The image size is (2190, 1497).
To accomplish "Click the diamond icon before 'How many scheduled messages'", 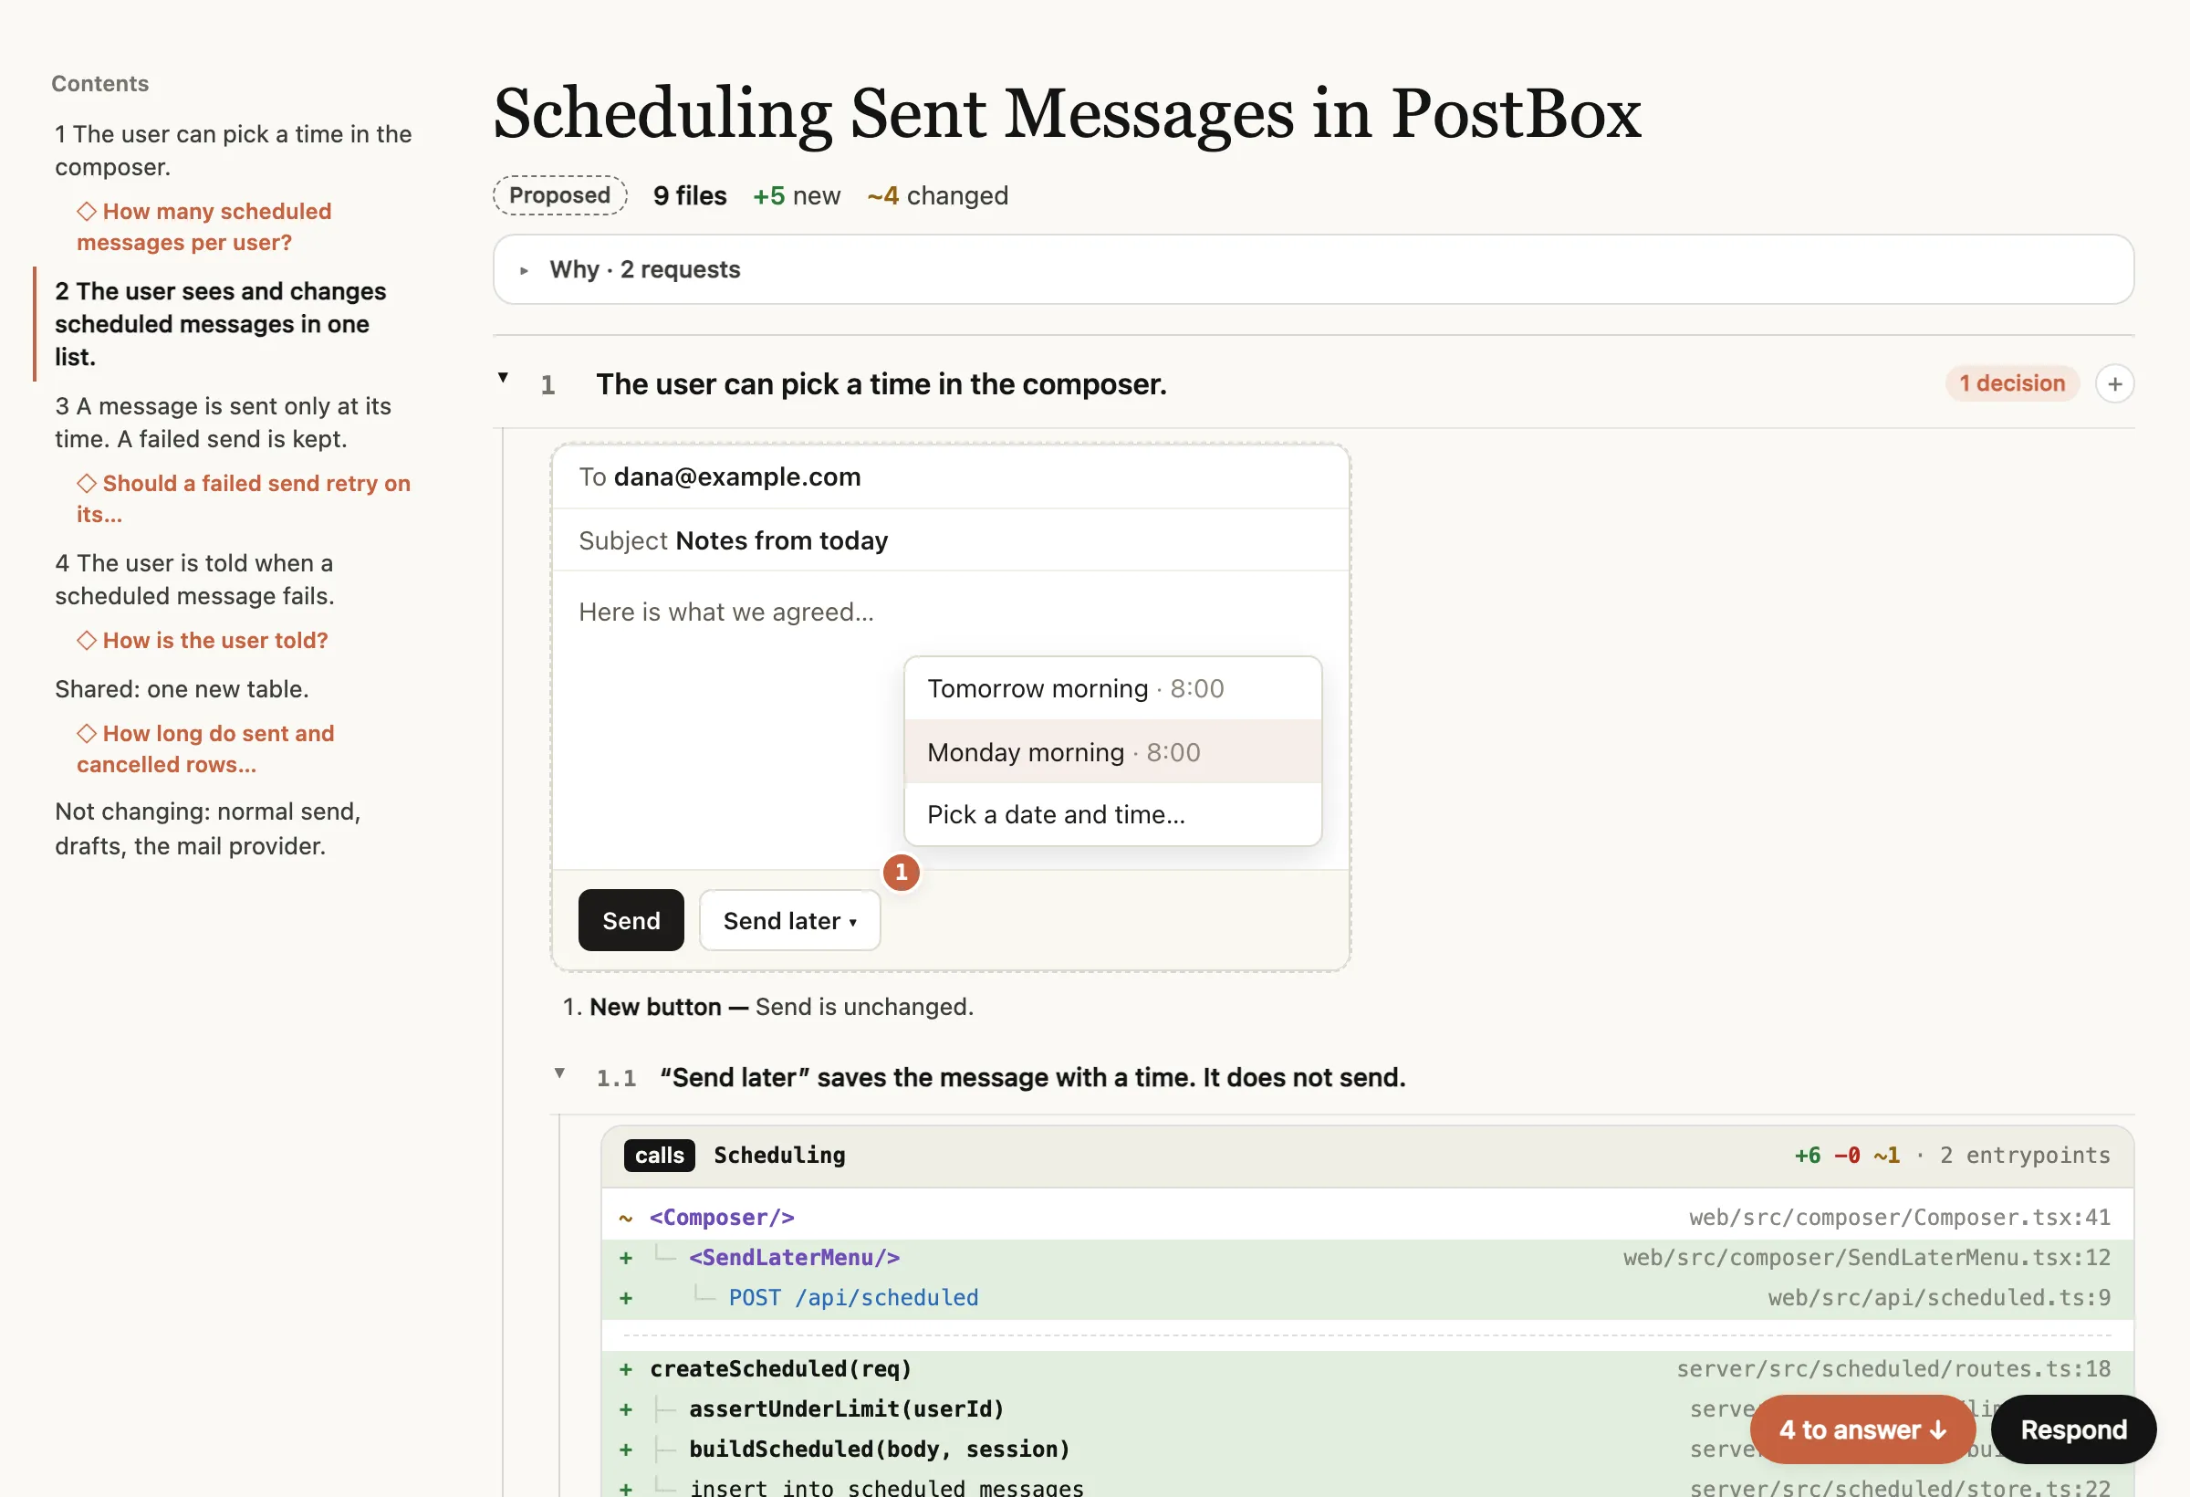I will tap(87, 211).
